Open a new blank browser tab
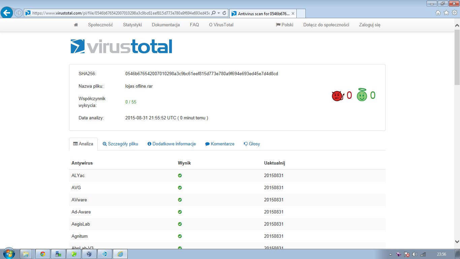460x259 pixels. click(301, 13)
